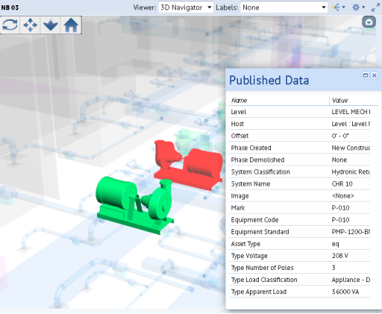The width and height of the screenshot is (382, 314).
Task: Click the Type Apparent Load row
Action: click(x=299, y=292)
